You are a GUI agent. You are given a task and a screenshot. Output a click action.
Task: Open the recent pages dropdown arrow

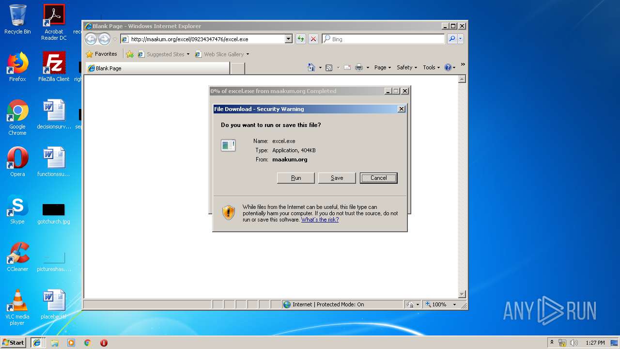pyautogui.click(x=115, y=39)
